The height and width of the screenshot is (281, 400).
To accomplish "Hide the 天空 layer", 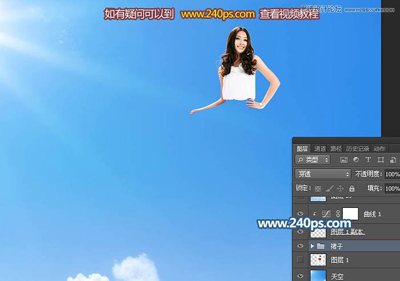I will [x=301, y=276].
